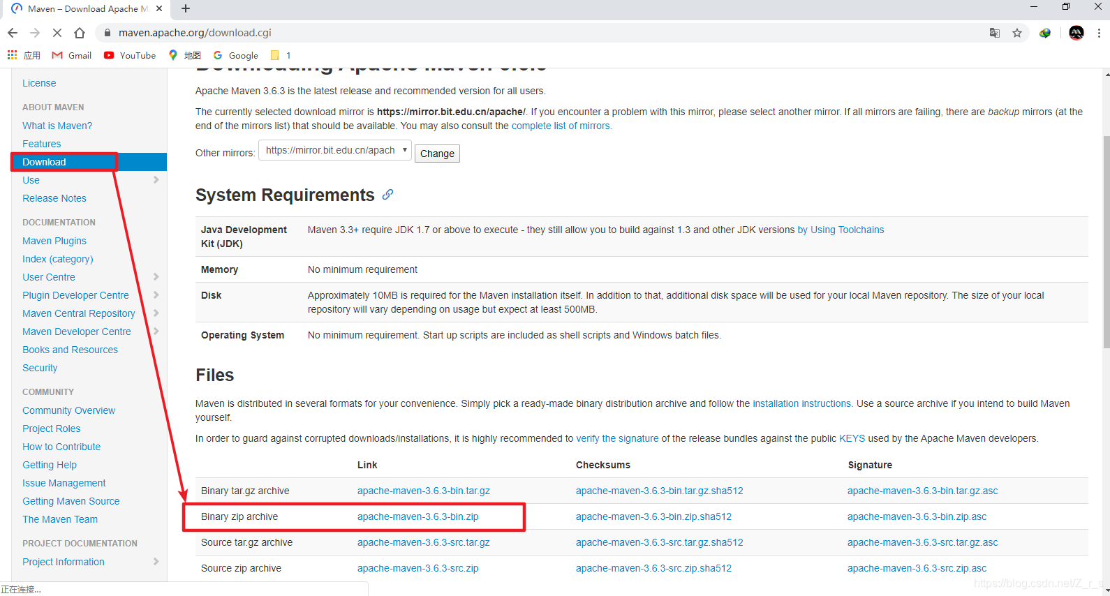This screenshot has width=1110, height=596.
Task: Open the browser home page icon
Action: point(80,33)
